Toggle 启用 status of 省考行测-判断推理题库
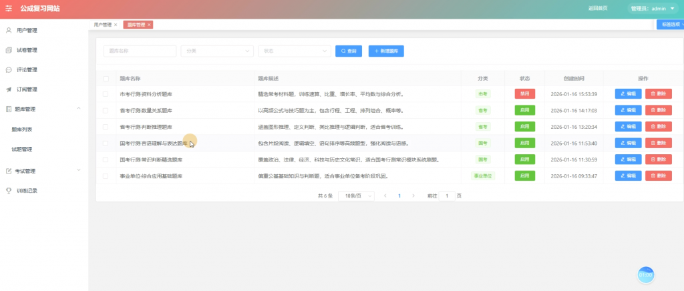 (525, 127)
